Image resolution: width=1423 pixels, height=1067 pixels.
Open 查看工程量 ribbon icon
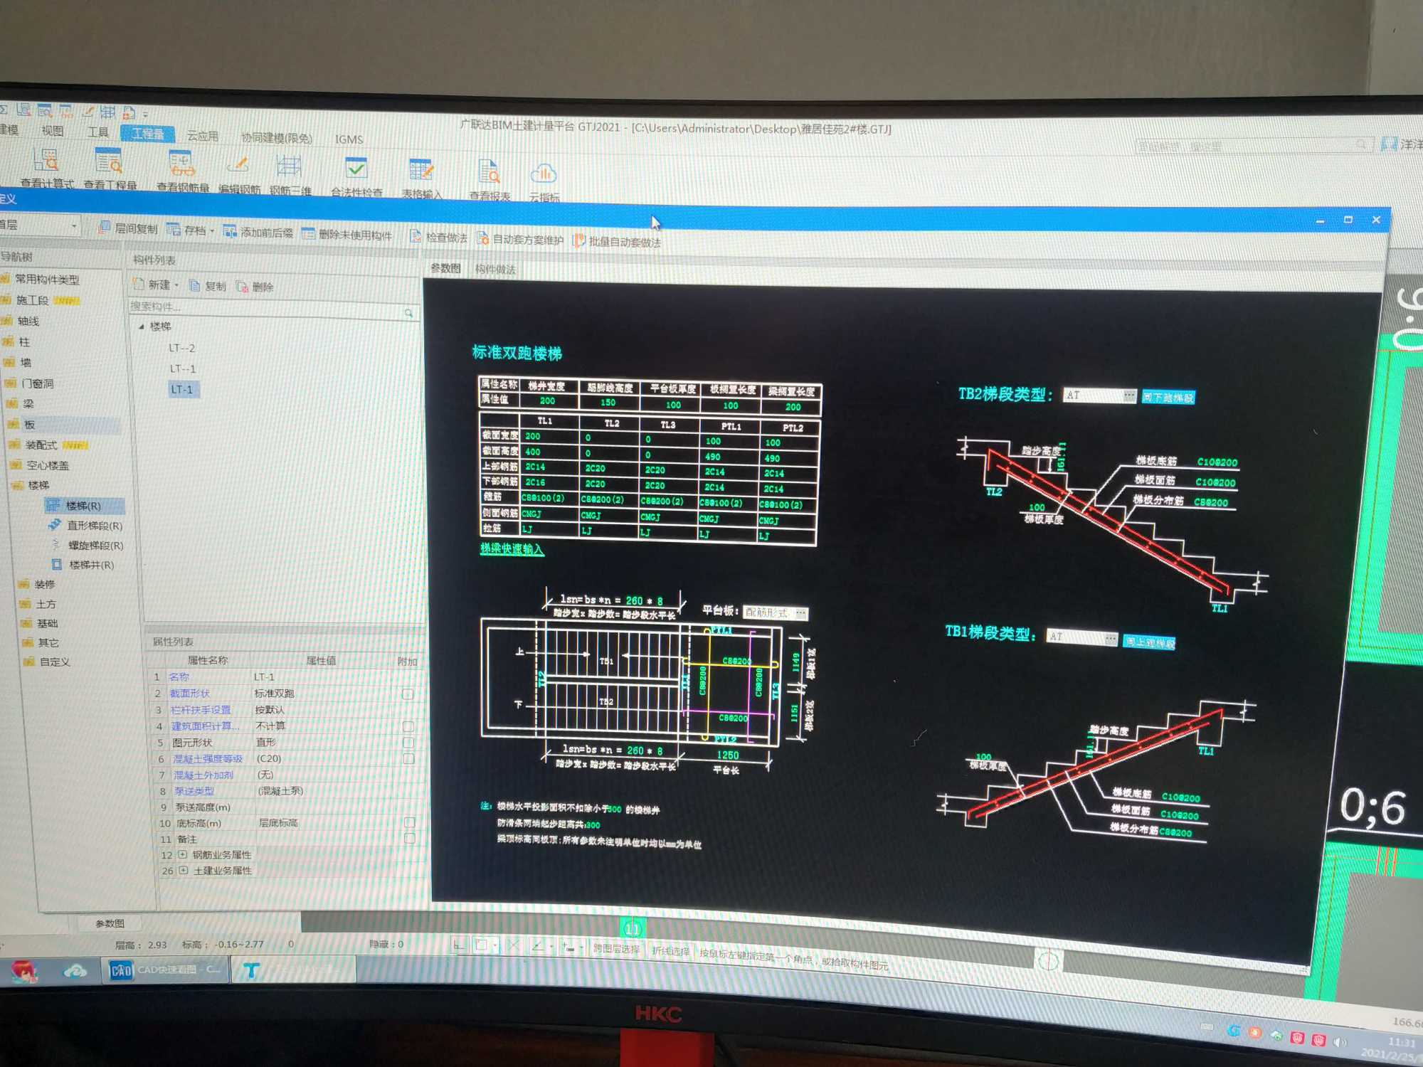point(110,170)
